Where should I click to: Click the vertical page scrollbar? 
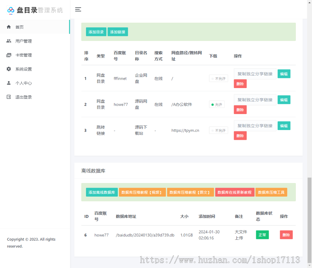click(x=310, y=220)
